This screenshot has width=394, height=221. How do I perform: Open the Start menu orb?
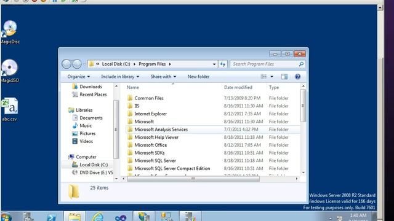click(x=6, y=217)
